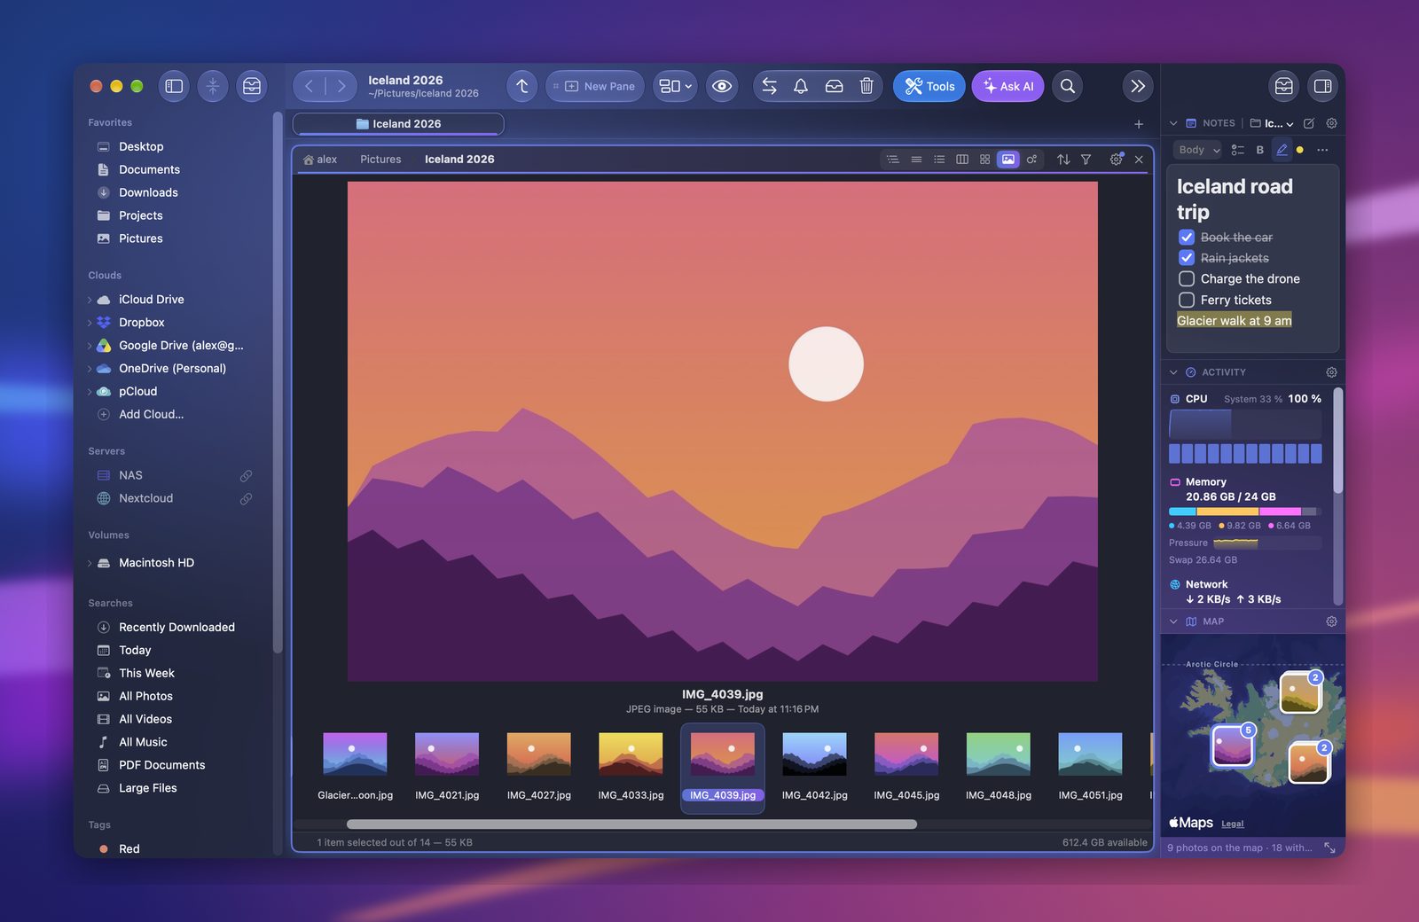Click the trash delete icon in toolbar
This screenshot has width=1419, height=922.
866,86
